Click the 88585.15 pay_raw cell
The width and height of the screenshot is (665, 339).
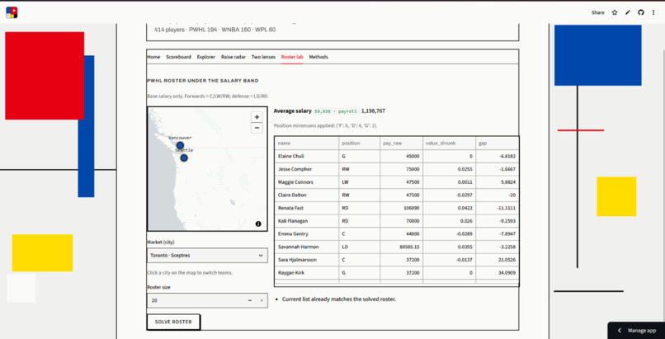pyautogui.click(x=401, y=247)
